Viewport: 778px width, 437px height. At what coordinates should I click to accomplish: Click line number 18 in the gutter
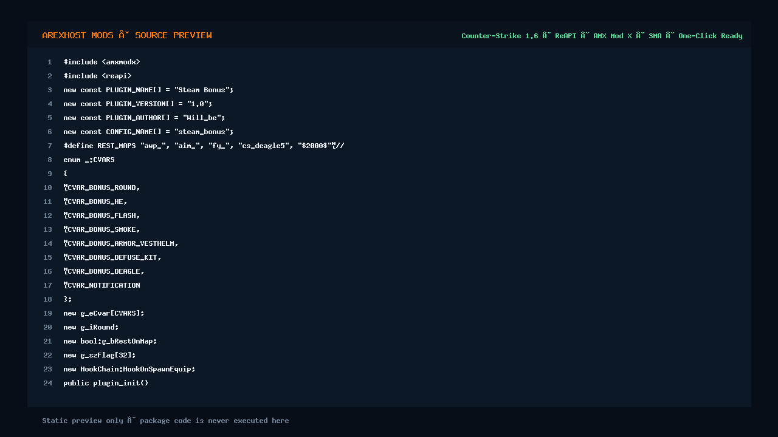coord(47,299)
